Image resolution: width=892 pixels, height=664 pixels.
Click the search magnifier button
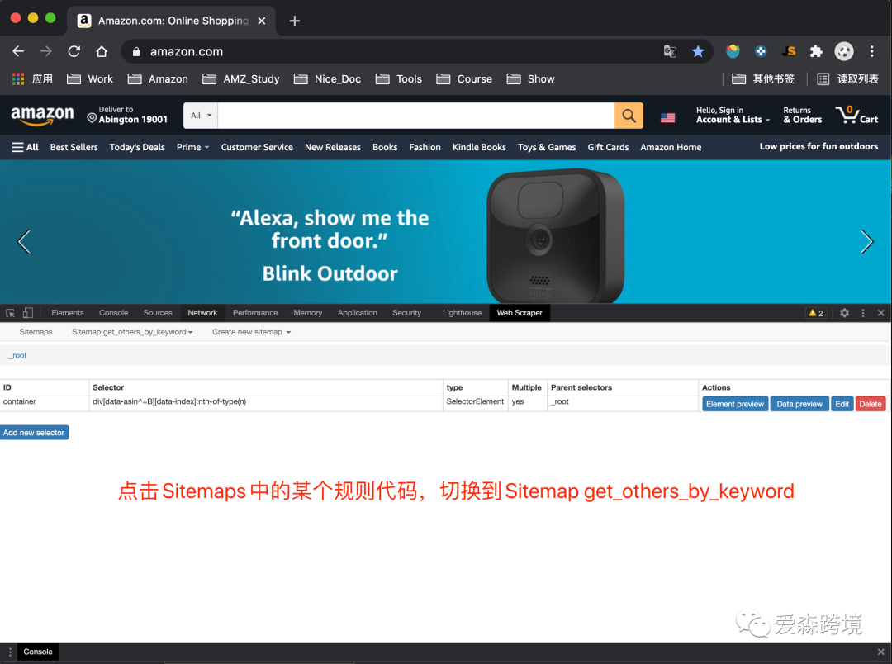(x=628, y=115)
